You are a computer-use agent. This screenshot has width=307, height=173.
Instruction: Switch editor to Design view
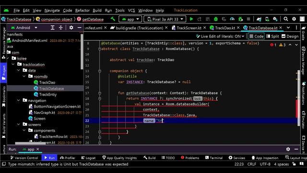pyautogui.click(x=290, y=37)
